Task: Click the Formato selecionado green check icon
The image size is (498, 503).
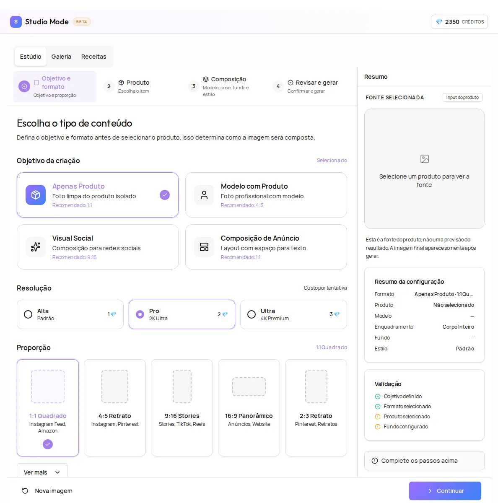Action: (x=378, y=407)
